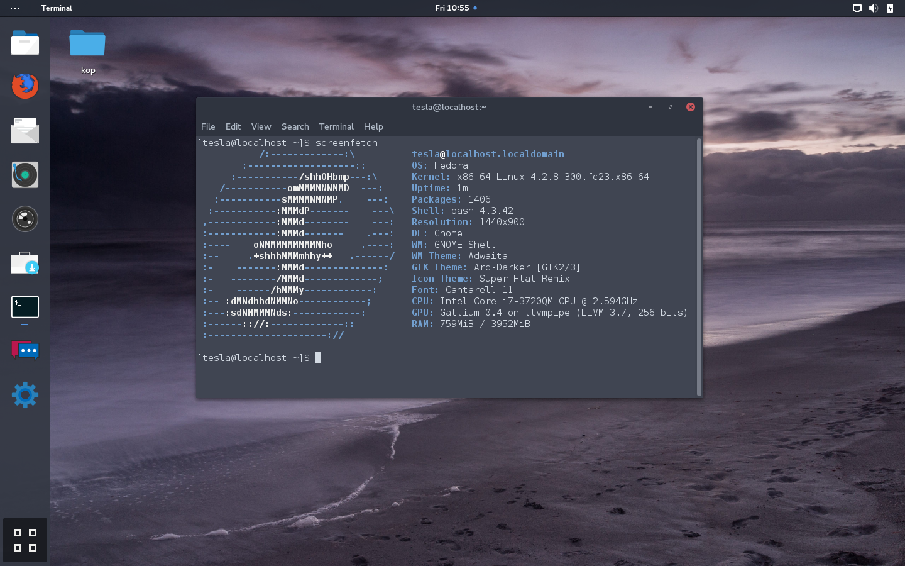This screenshot has height=566, width=905.
Task: Open the Fri 10:55 clock calendar
Action: [452, 8]
